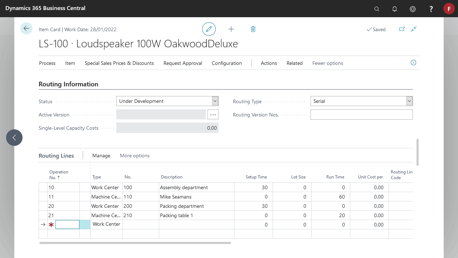Click the Saved status indicator
This screenshot has height=258, width=458.
point(376,29)
